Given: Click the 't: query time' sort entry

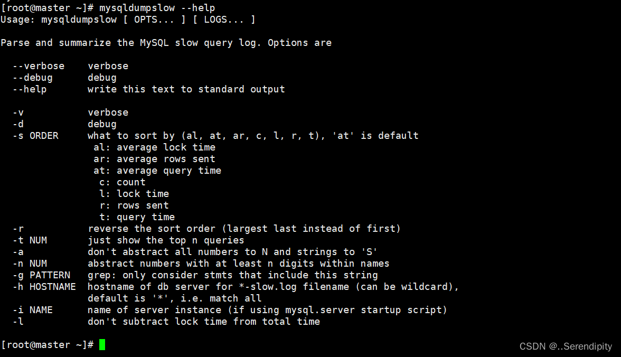Looking at the screenshot, I should [137, 217].
